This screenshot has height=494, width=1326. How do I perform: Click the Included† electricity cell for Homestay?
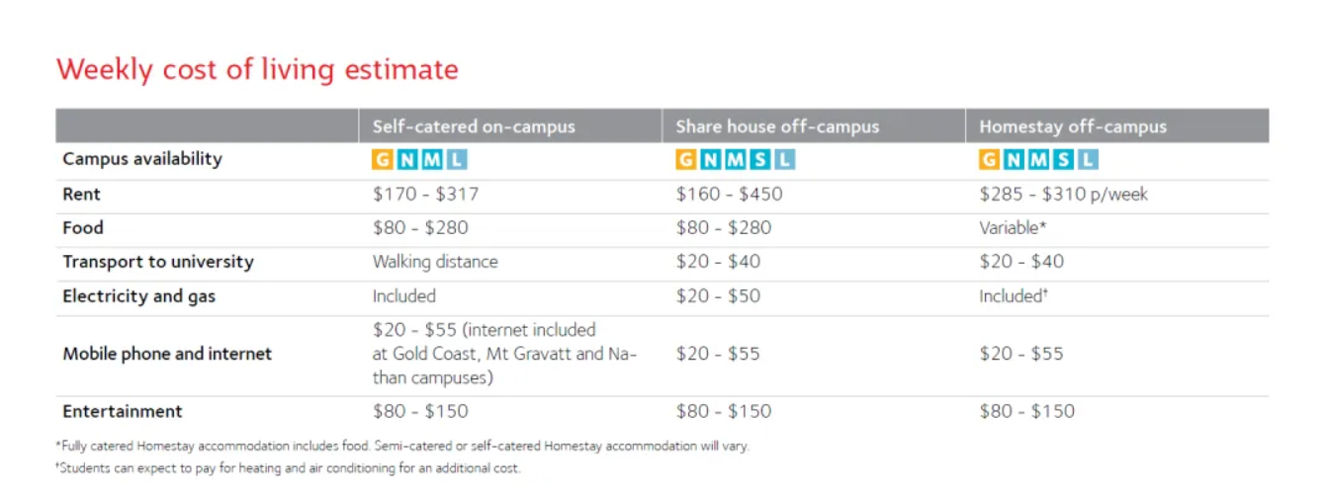click(x=1014, y=295)
